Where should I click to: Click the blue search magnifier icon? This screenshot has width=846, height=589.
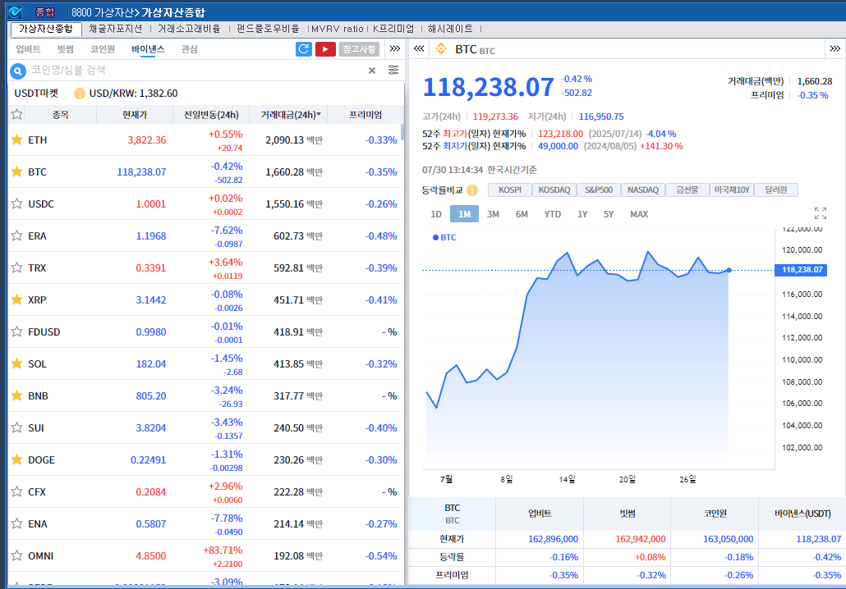tap(17, 71)
